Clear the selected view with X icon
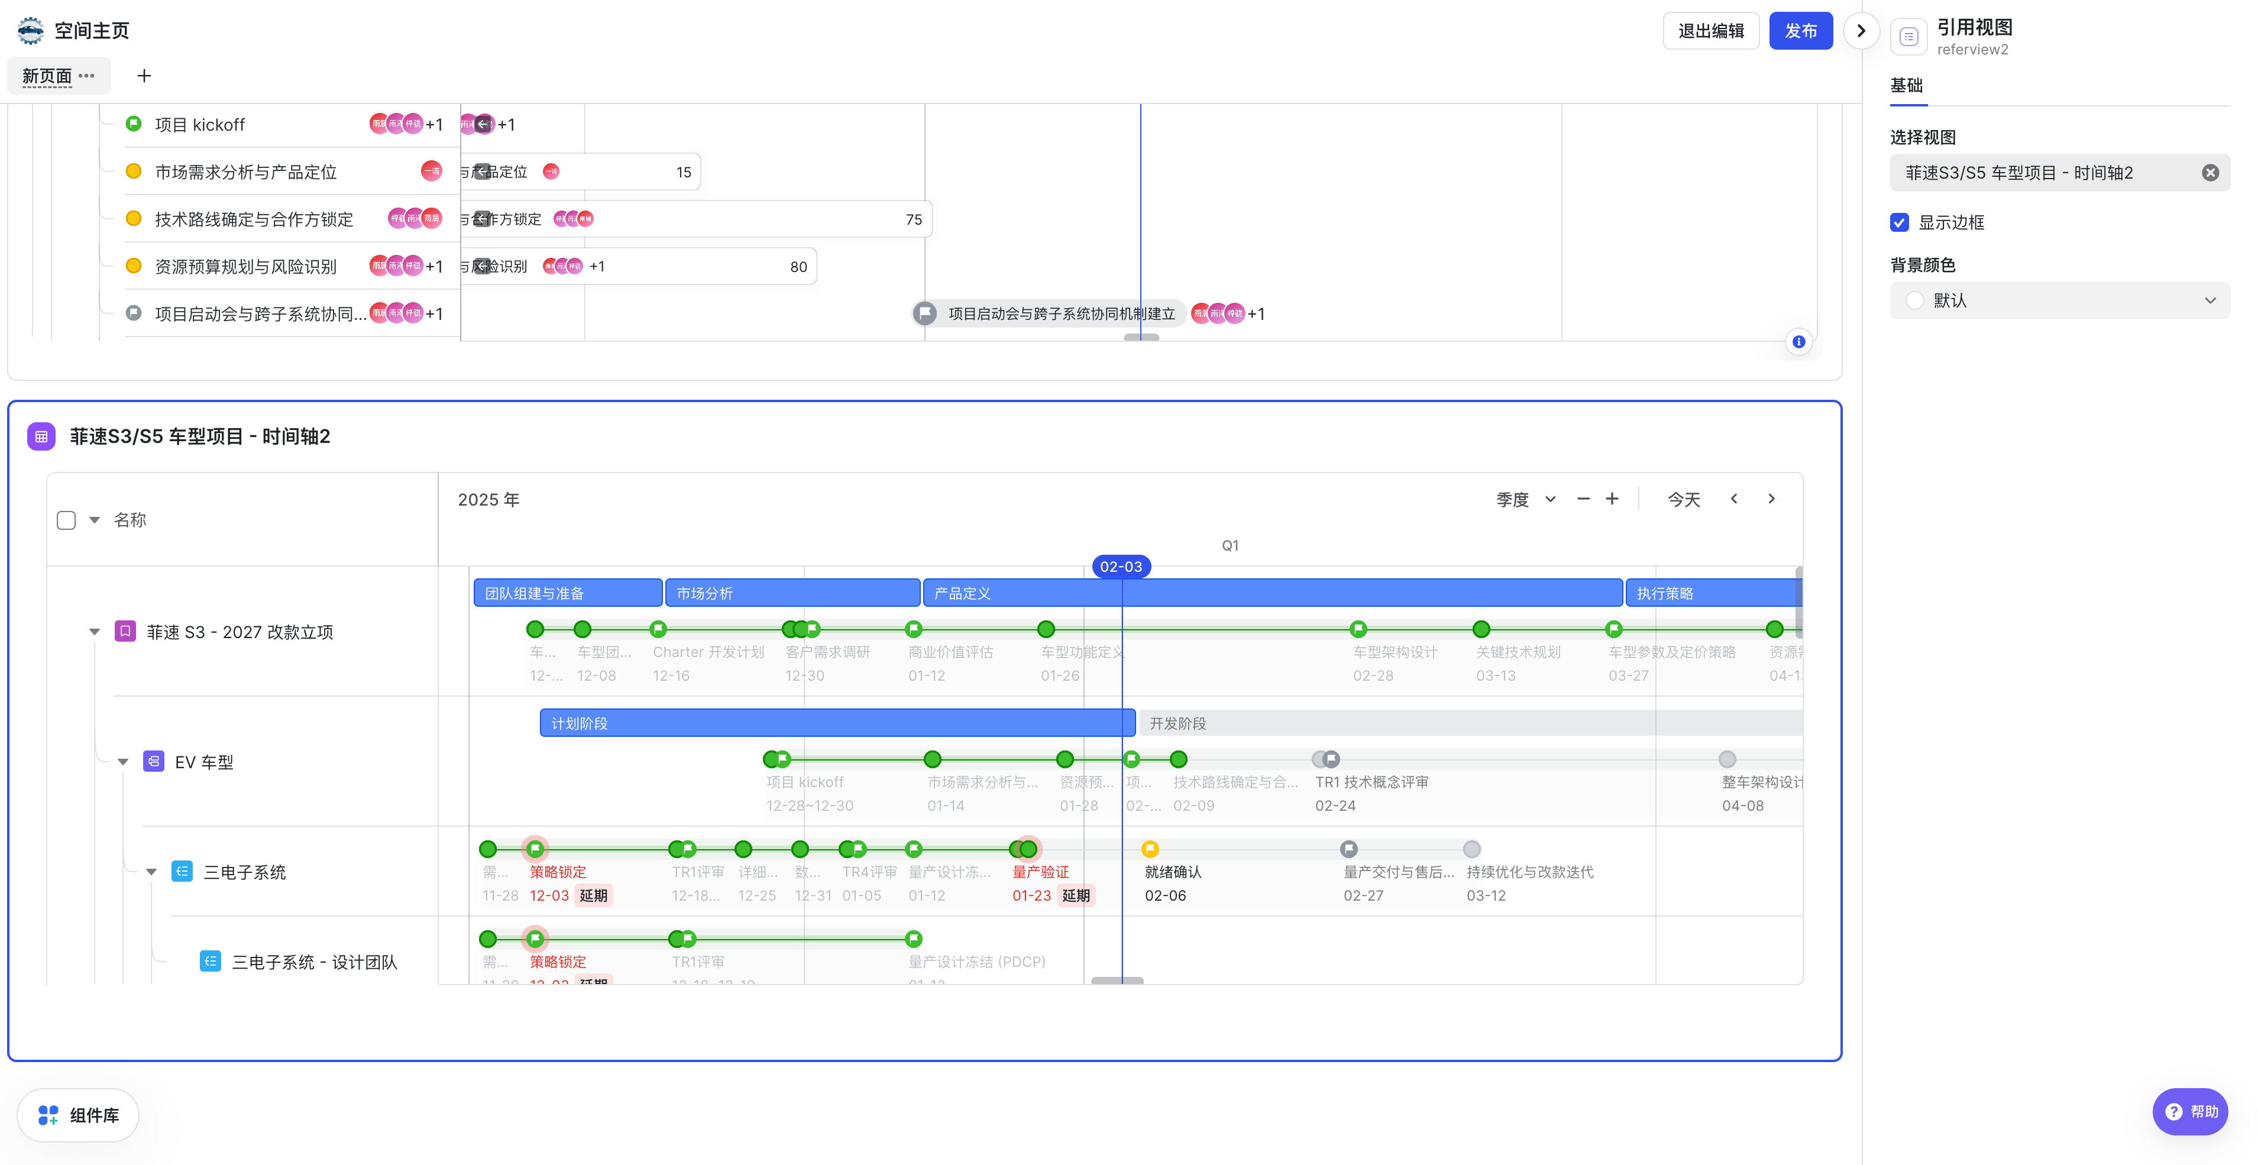Viewport: 2258px width, 1165px height. 2210,173
